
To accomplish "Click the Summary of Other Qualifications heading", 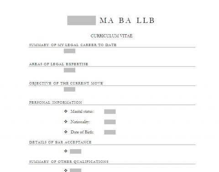I will (69, 162).
